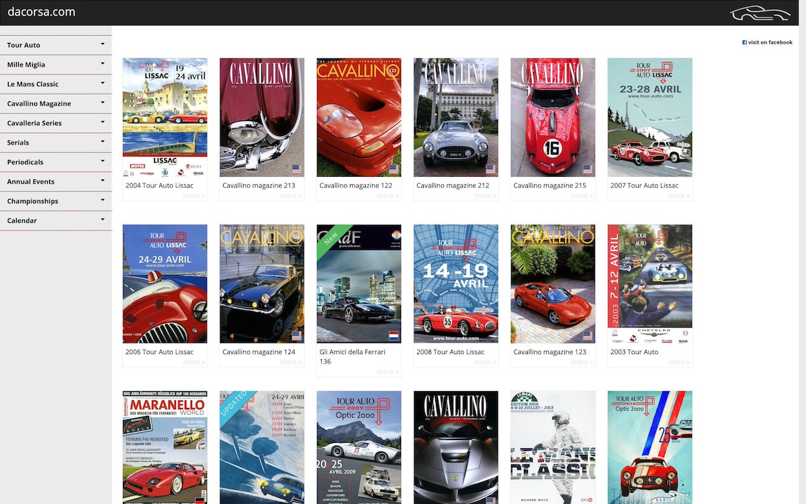
Task: Open the Le Mans Classic poster thumbnail
Action: [553, 448]
